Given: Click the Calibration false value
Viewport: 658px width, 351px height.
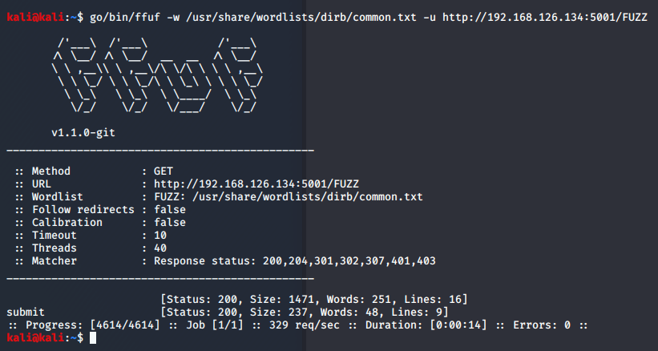Looking at the screenshot, I should point(170,222).
